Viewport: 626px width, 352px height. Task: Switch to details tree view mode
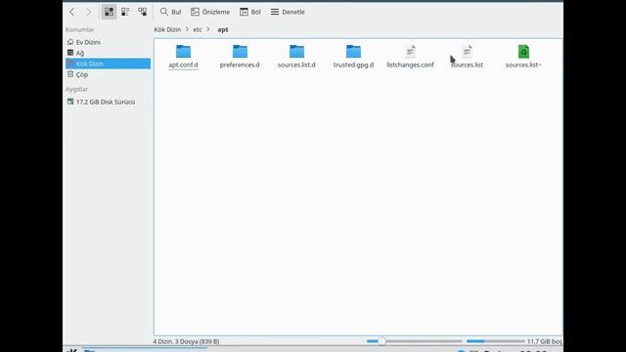pos(142,12)
